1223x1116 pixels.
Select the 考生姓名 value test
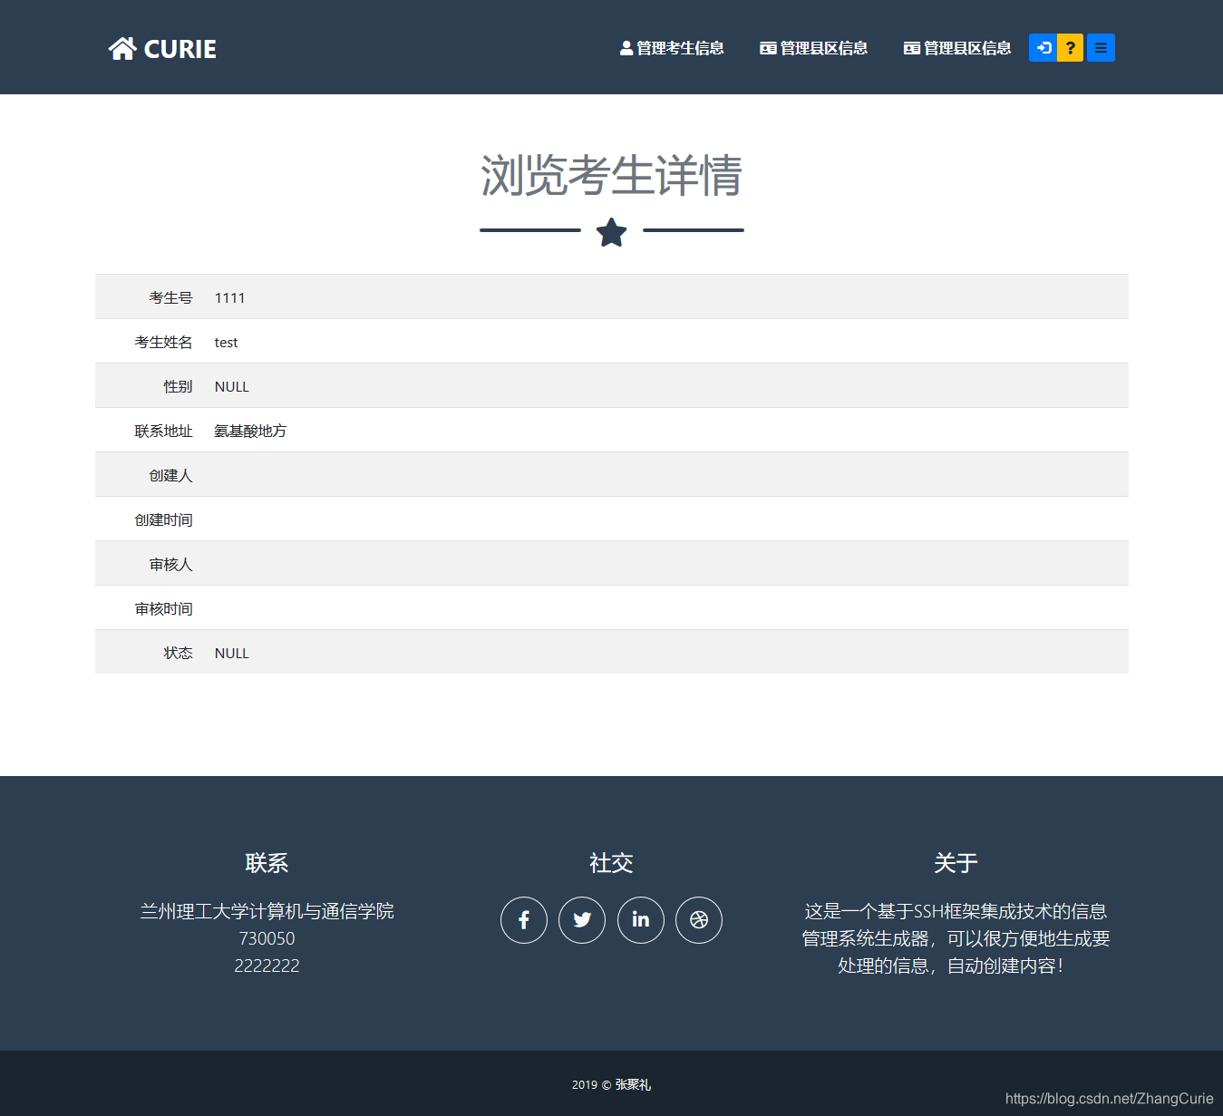[x=227, y=342]
